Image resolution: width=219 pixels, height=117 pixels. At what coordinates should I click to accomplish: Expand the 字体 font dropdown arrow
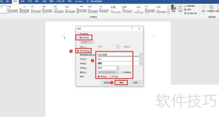click(141, 64)
